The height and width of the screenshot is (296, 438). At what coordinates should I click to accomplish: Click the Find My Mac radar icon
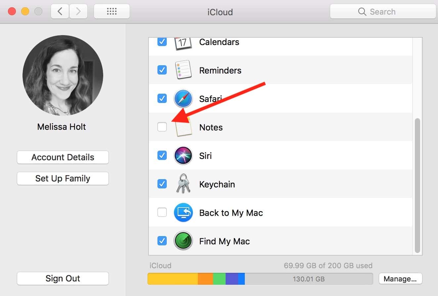[x=183, y=241]
